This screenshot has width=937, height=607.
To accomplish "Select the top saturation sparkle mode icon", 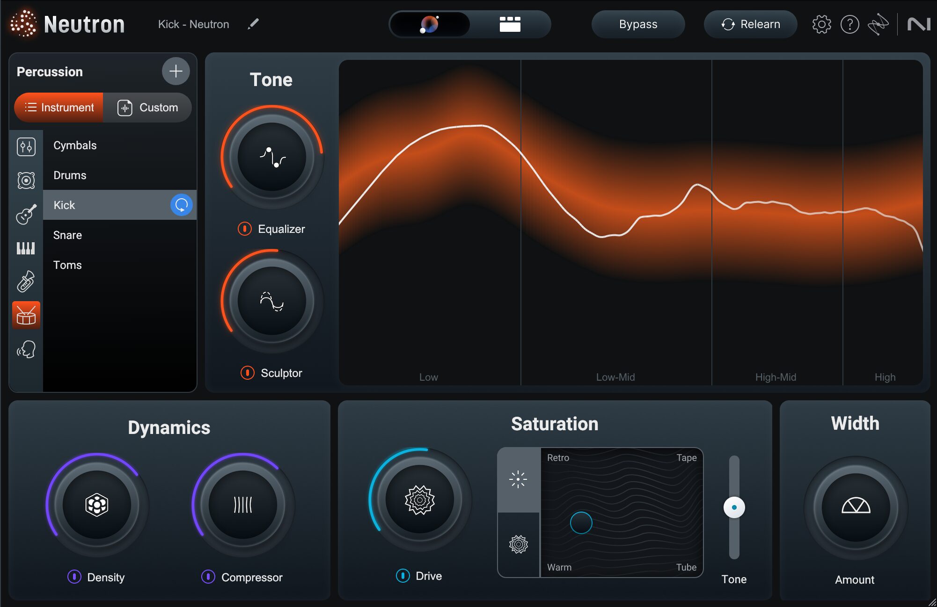I will [518, 480].
